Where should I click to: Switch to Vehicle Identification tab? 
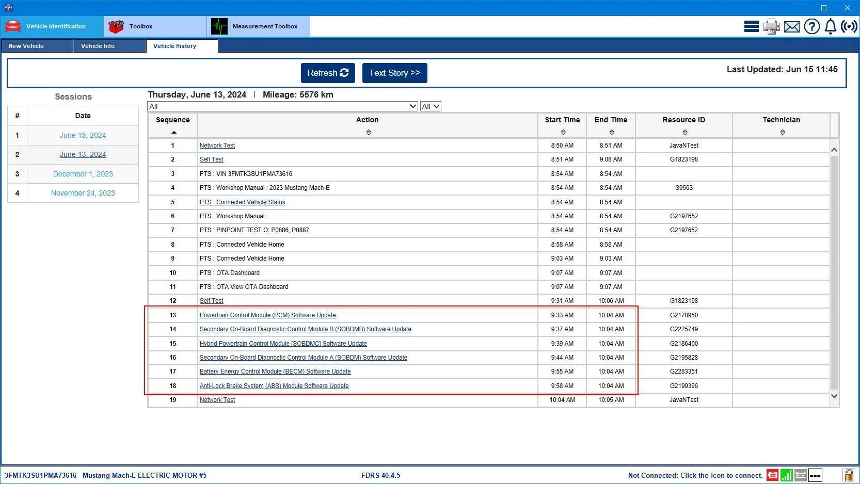52,26
